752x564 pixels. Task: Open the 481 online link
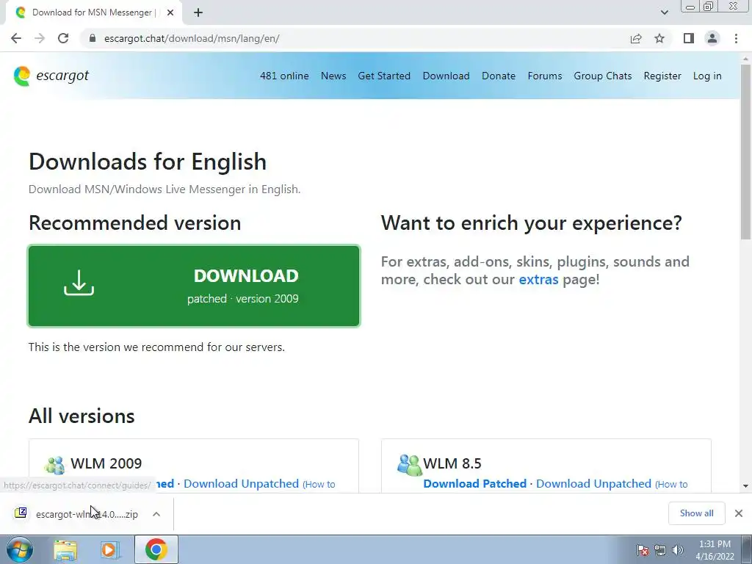(x=284, y=76)
